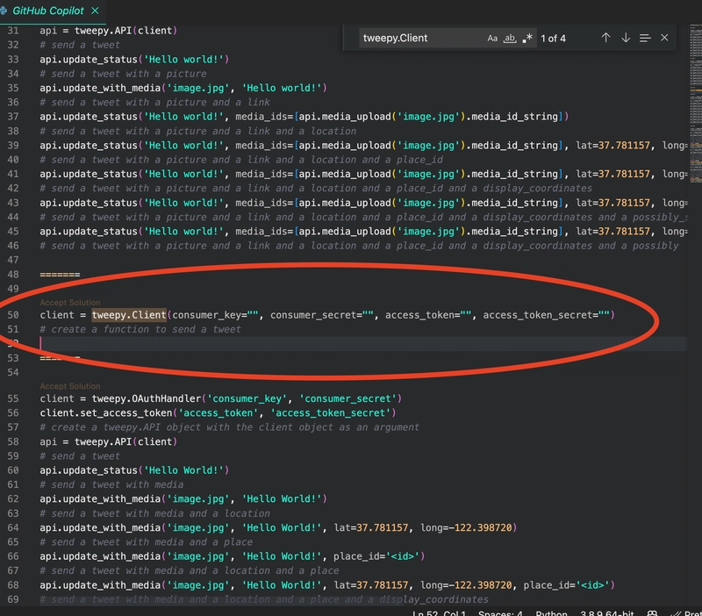Screen dimensions: 702x616
Task: Open Python language mode selector
Action: tap(552, 612)
